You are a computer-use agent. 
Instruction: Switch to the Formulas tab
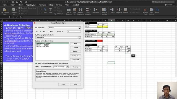42,5
